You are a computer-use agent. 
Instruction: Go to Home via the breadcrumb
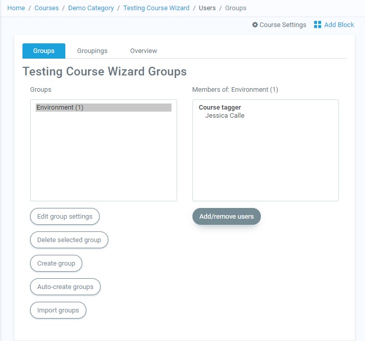pos(16,8)
